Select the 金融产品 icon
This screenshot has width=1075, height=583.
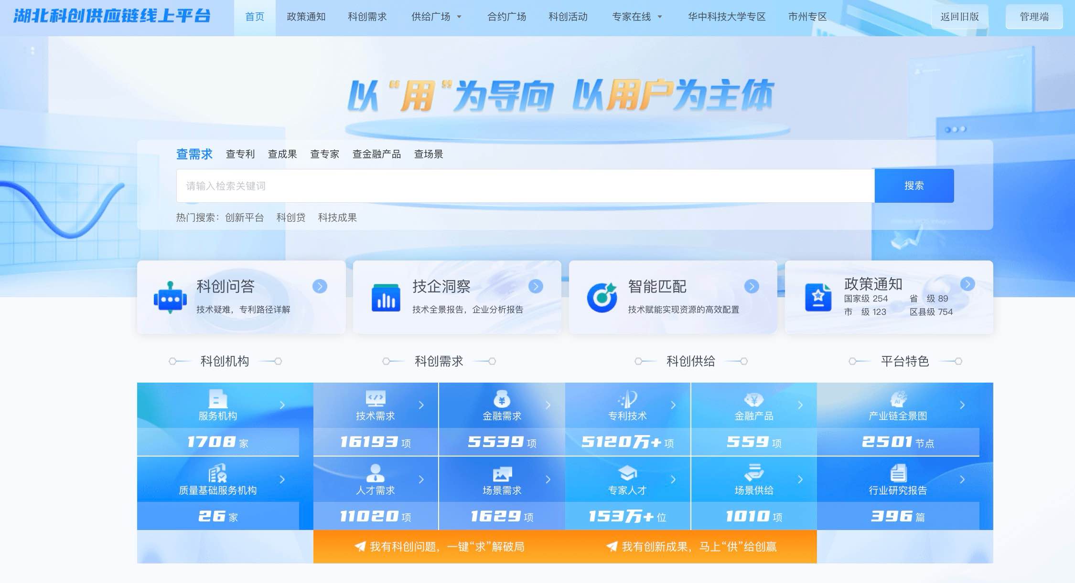[x=754, y=399]
